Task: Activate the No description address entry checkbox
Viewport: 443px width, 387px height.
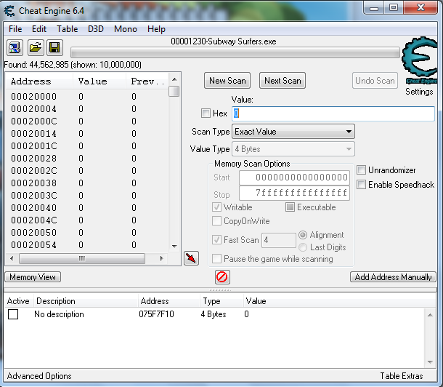Action: (x=13, y=314)
